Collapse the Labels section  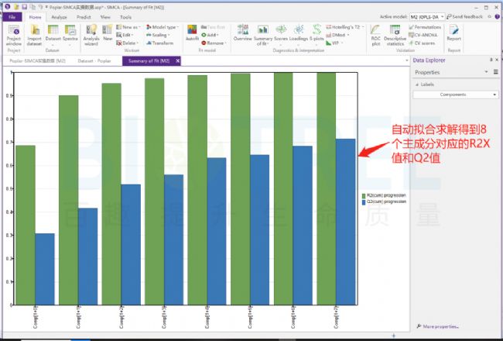(x=417, y=84)
